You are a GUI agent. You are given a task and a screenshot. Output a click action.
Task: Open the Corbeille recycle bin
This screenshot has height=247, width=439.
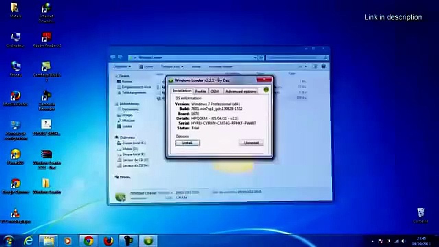point(420,216)
